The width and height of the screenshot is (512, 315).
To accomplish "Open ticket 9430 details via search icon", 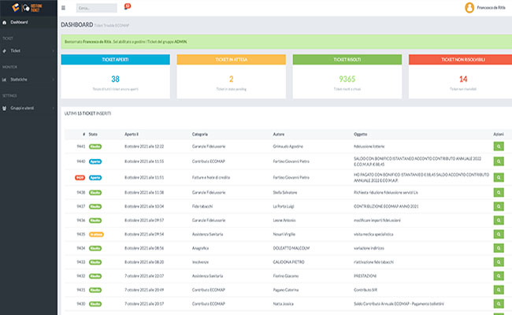I will 499,304.
